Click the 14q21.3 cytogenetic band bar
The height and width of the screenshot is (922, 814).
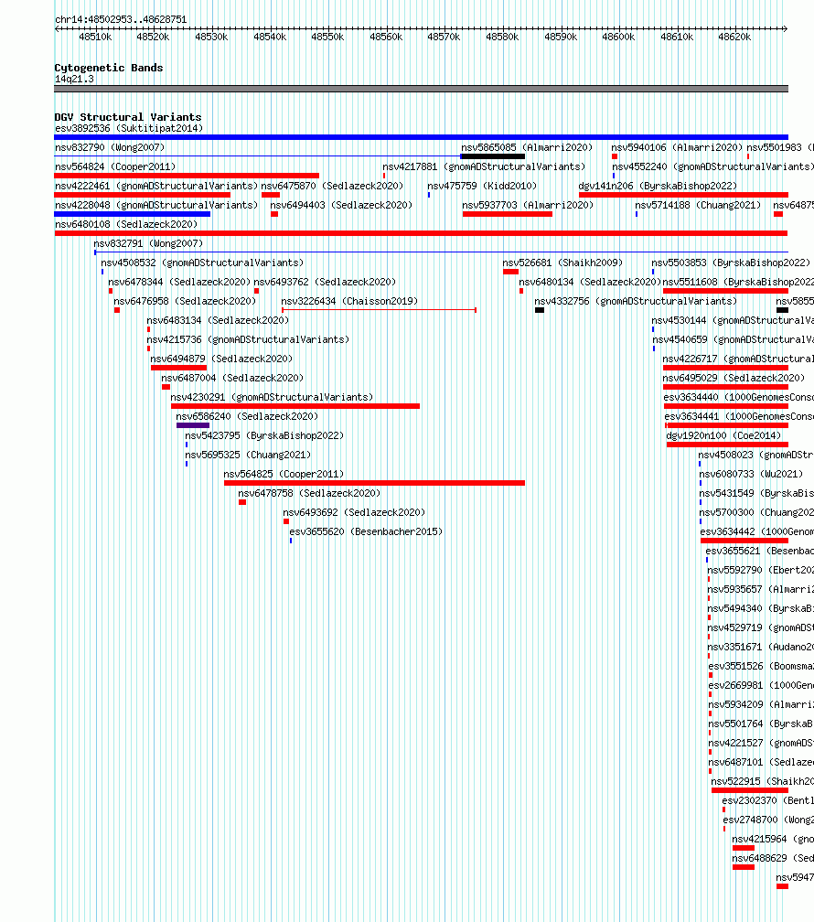421,89
